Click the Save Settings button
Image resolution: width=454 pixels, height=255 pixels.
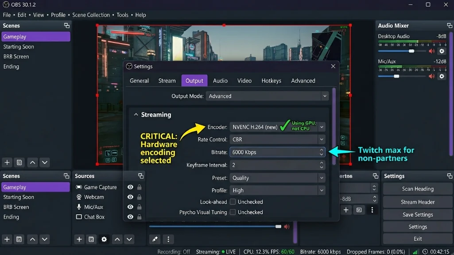(418, 215)
